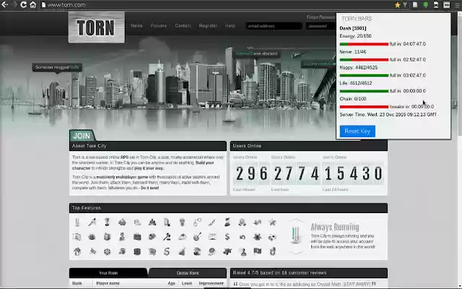This screenshot has height=289, width=462.
Task: Click the 'Always Running' feature heading
Action: (x=335, y=227)
